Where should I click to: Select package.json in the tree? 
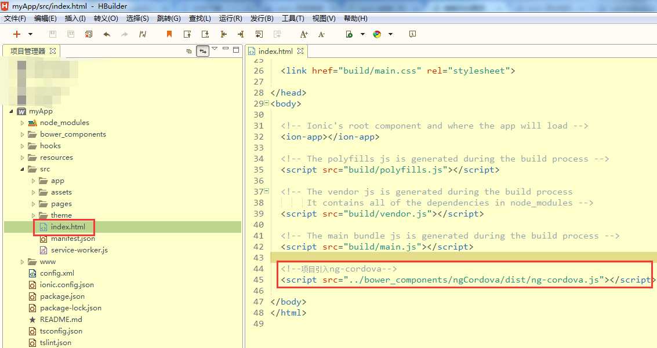click(x=62, y=296)
